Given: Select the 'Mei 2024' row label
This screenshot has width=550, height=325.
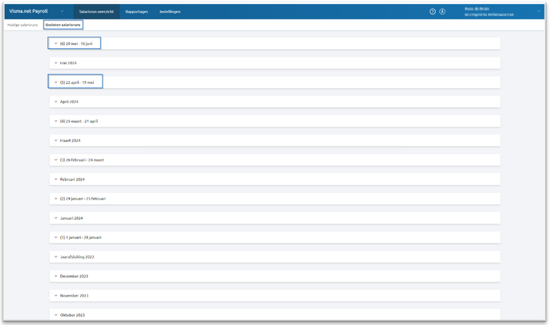Looking at the screenshot, I should pyautogui.click(x=68, y=63).
